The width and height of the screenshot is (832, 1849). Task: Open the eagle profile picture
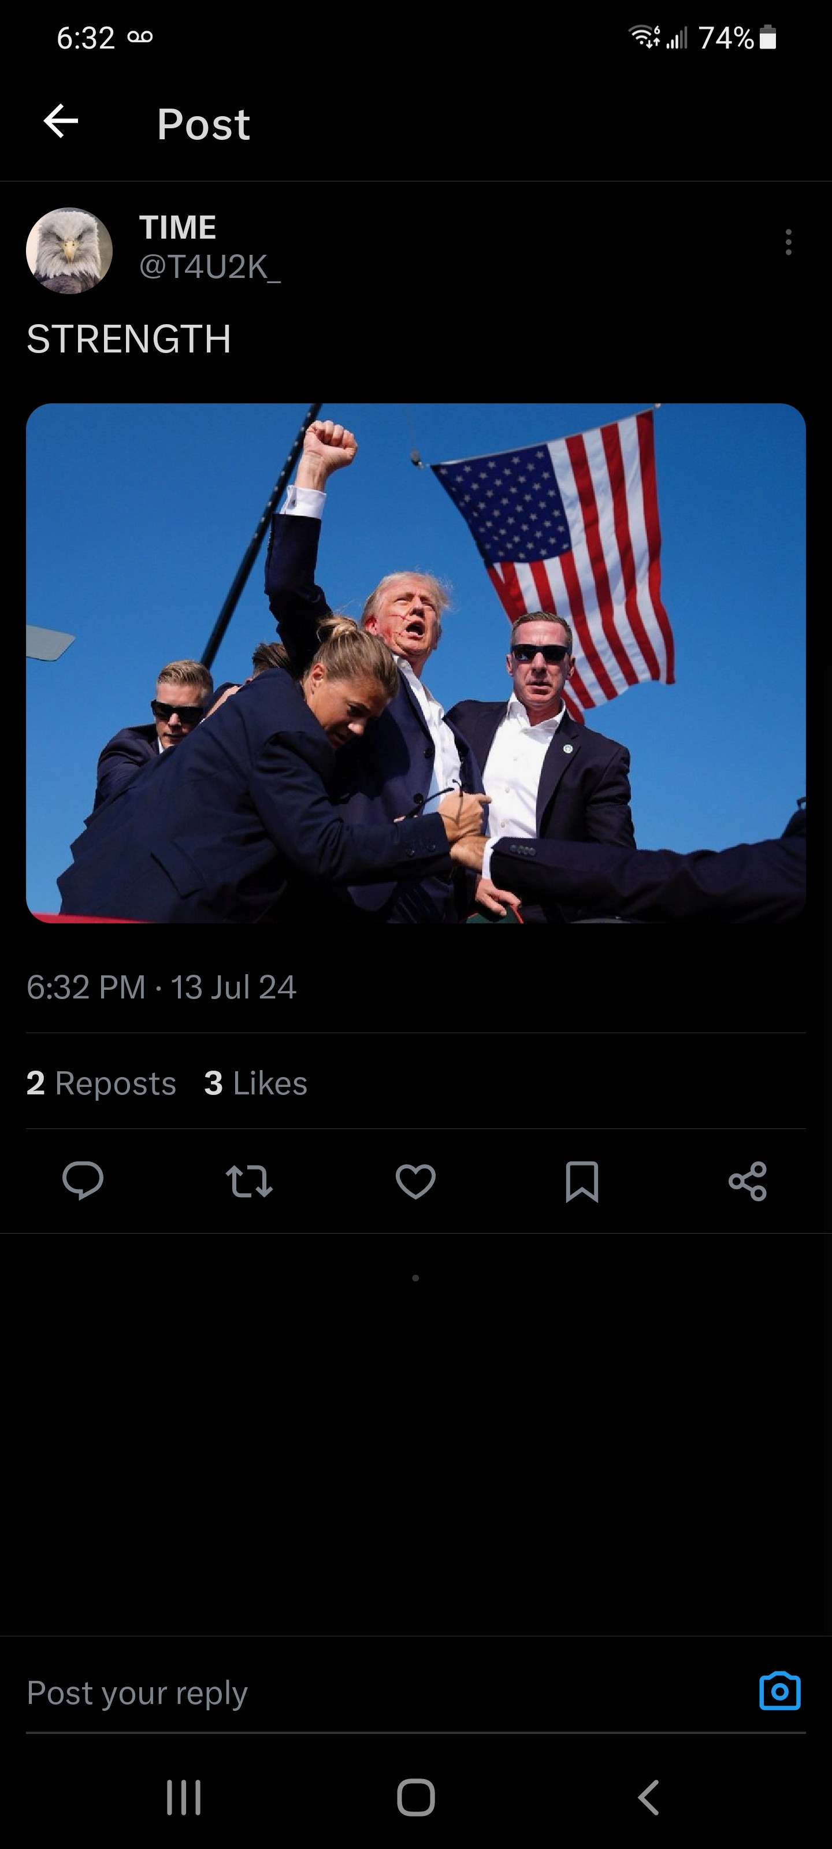tap(69, 251)
